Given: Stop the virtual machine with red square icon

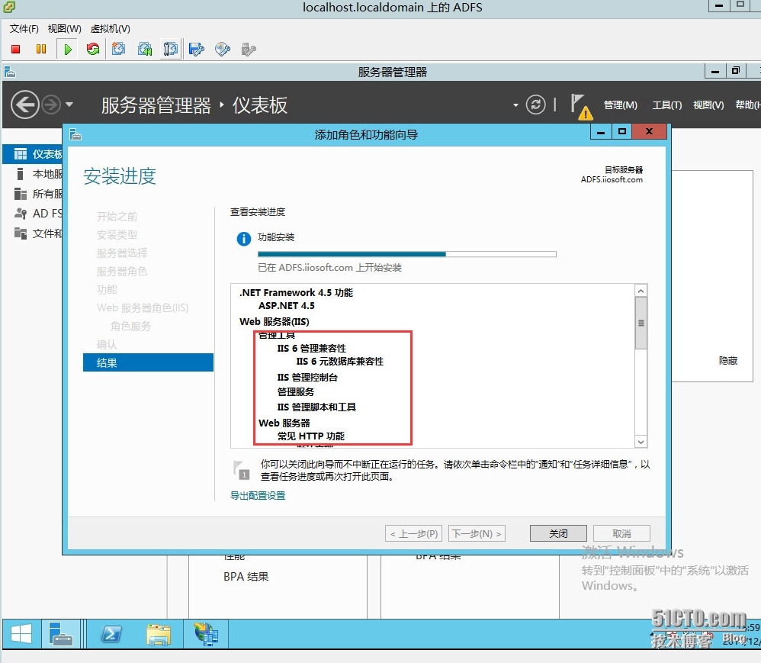Looking at the screenshot, I should pos(15,49).
